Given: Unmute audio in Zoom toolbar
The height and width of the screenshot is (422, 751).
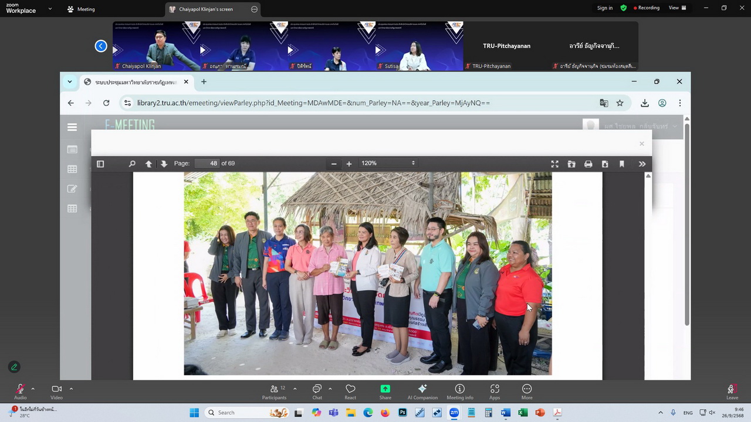Looking at the screenshot, I should click(x=21, y=392).
